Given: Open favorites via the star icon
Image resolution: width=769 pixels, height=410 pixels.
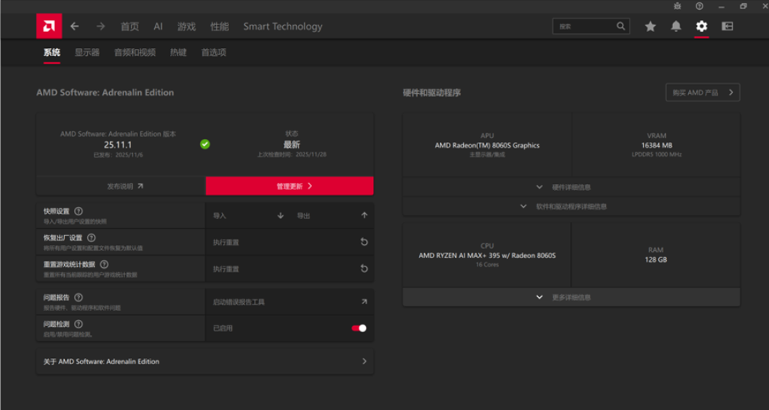Looking at the screenshot, I should click(x=650, y=26).
